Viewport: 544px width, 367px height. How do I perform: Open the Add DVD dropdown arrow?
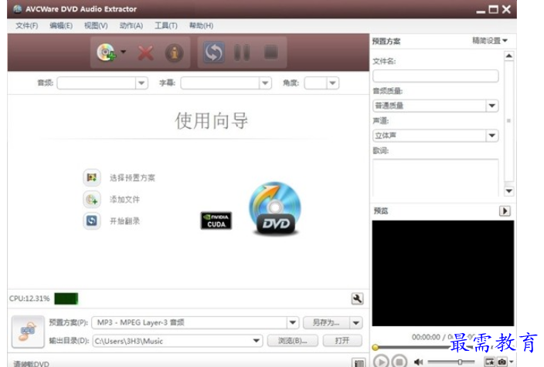123,52
